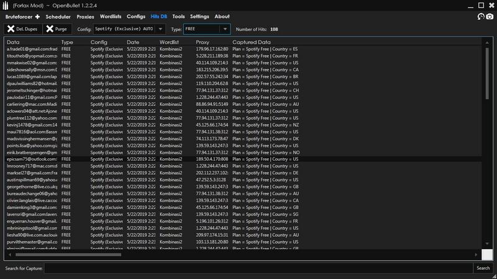Open the Wordlists tab
This screenshot has height=279, width=497.
111,17
